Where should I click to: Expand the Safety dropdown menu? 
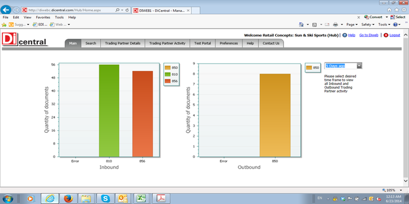368,24
